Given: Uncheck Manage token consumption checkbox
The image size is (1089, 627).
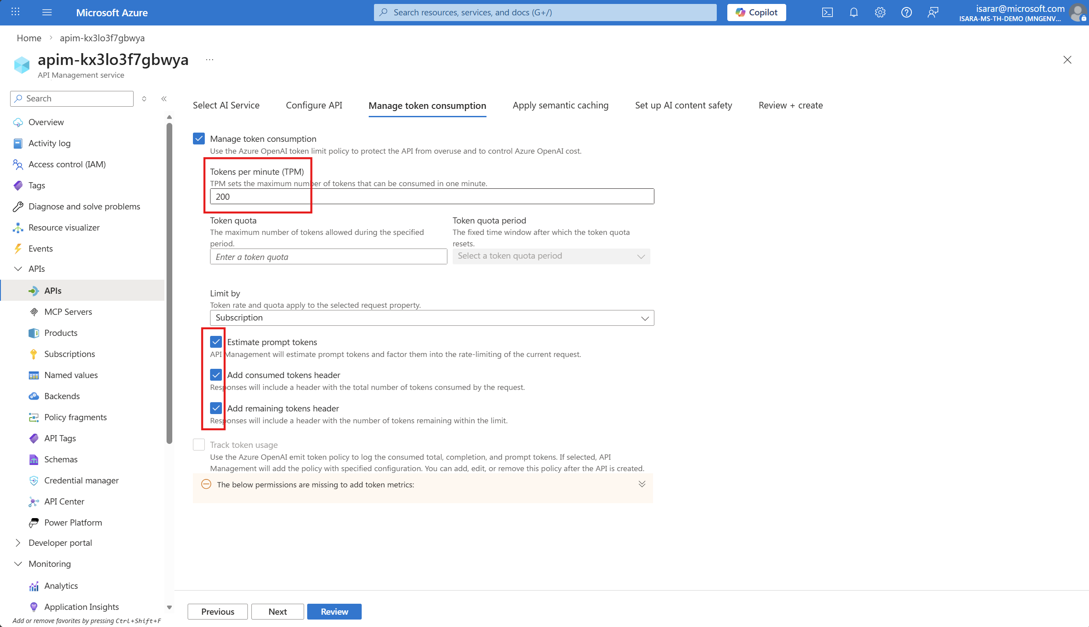Looking at the screenshot, I should tap(199, 139).
